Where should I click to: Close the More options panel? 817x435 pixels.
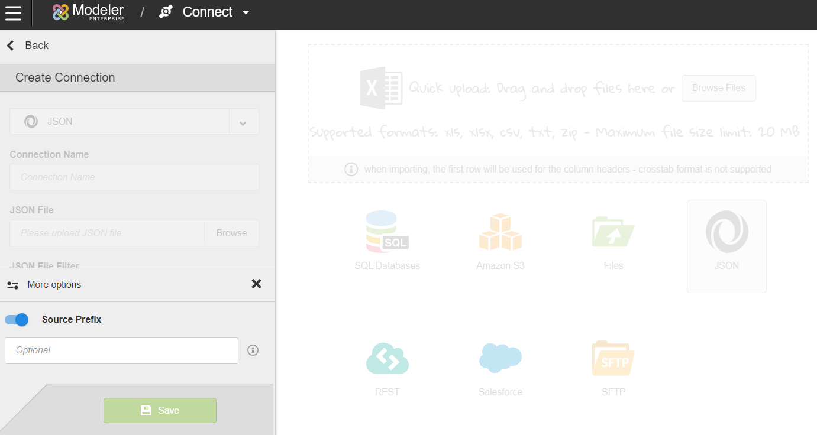(x=256, y=284)
